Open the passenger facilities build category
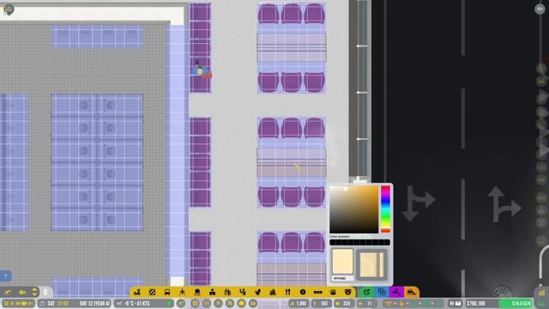The image size is (549, 309). [x=227, y=292]
